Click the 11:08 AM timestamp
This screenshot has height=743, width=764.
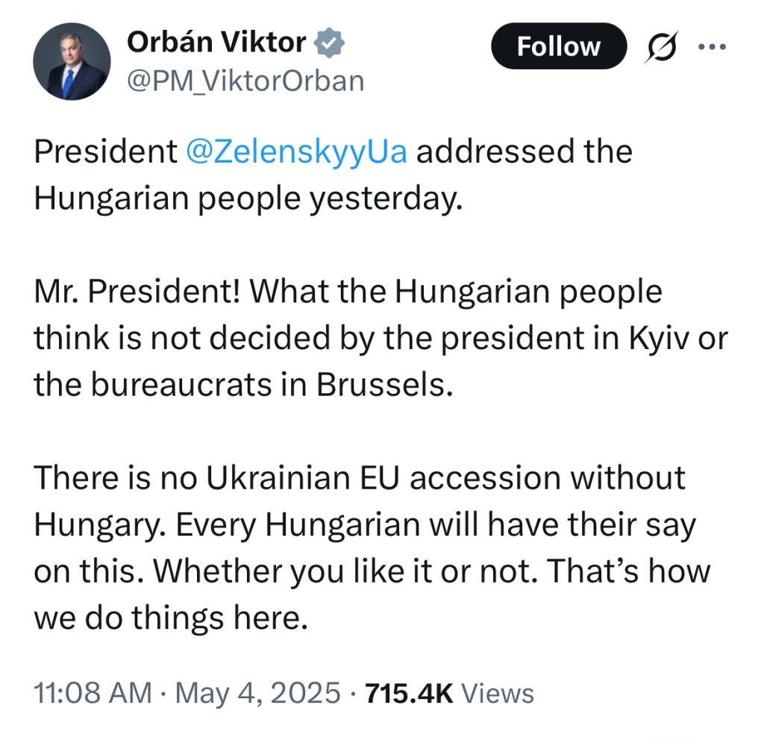tap(93, 692)
